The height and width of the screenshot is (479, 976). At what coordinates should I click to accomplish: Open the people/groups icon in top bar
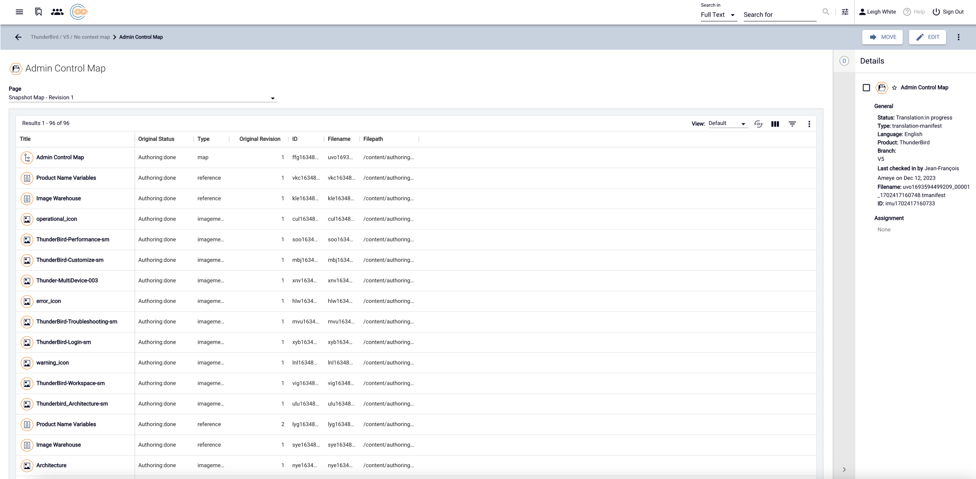tap(57, 12)
